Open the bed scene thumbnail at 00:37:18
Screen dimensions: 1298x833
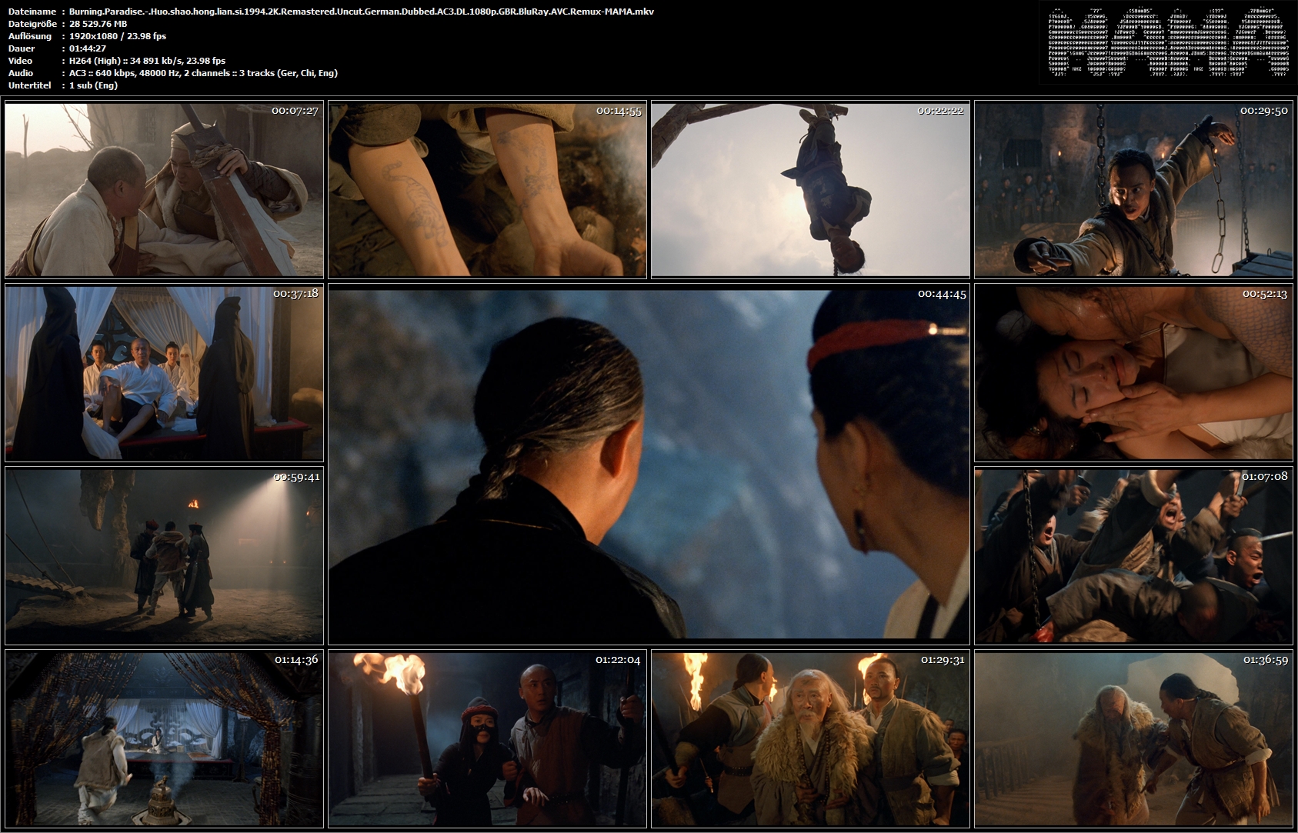pos(164,373)
